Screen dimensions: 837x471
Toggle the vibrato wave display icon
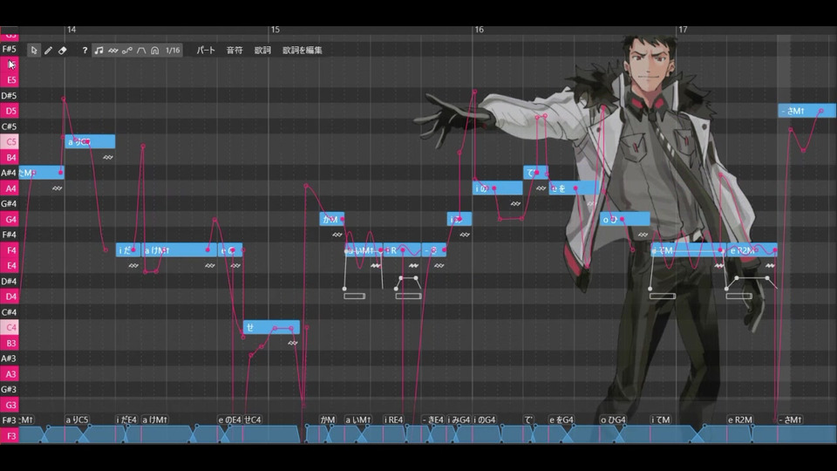click(x=113, y=51)
